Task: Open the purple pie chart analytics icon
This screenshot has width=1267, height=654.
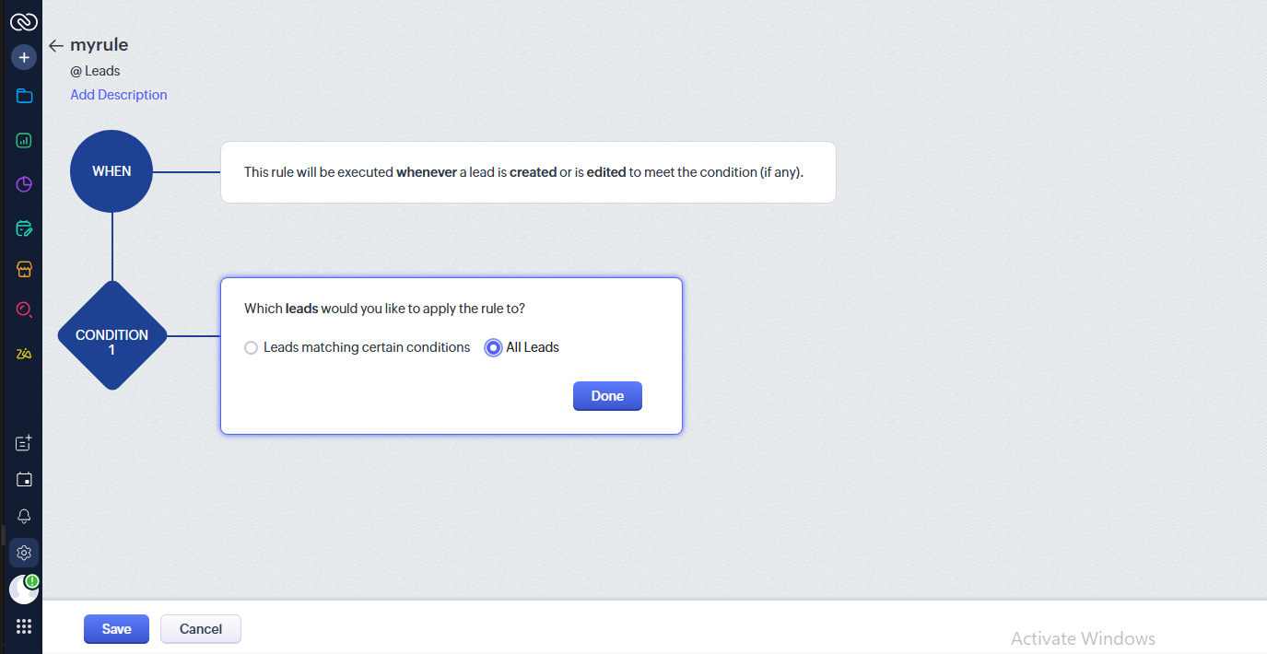Action: [x=24, y=185]
